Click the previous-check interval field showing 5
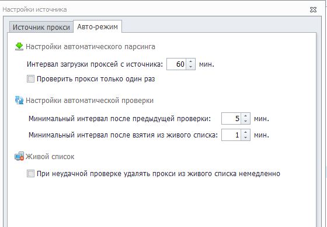 (231, 119)
